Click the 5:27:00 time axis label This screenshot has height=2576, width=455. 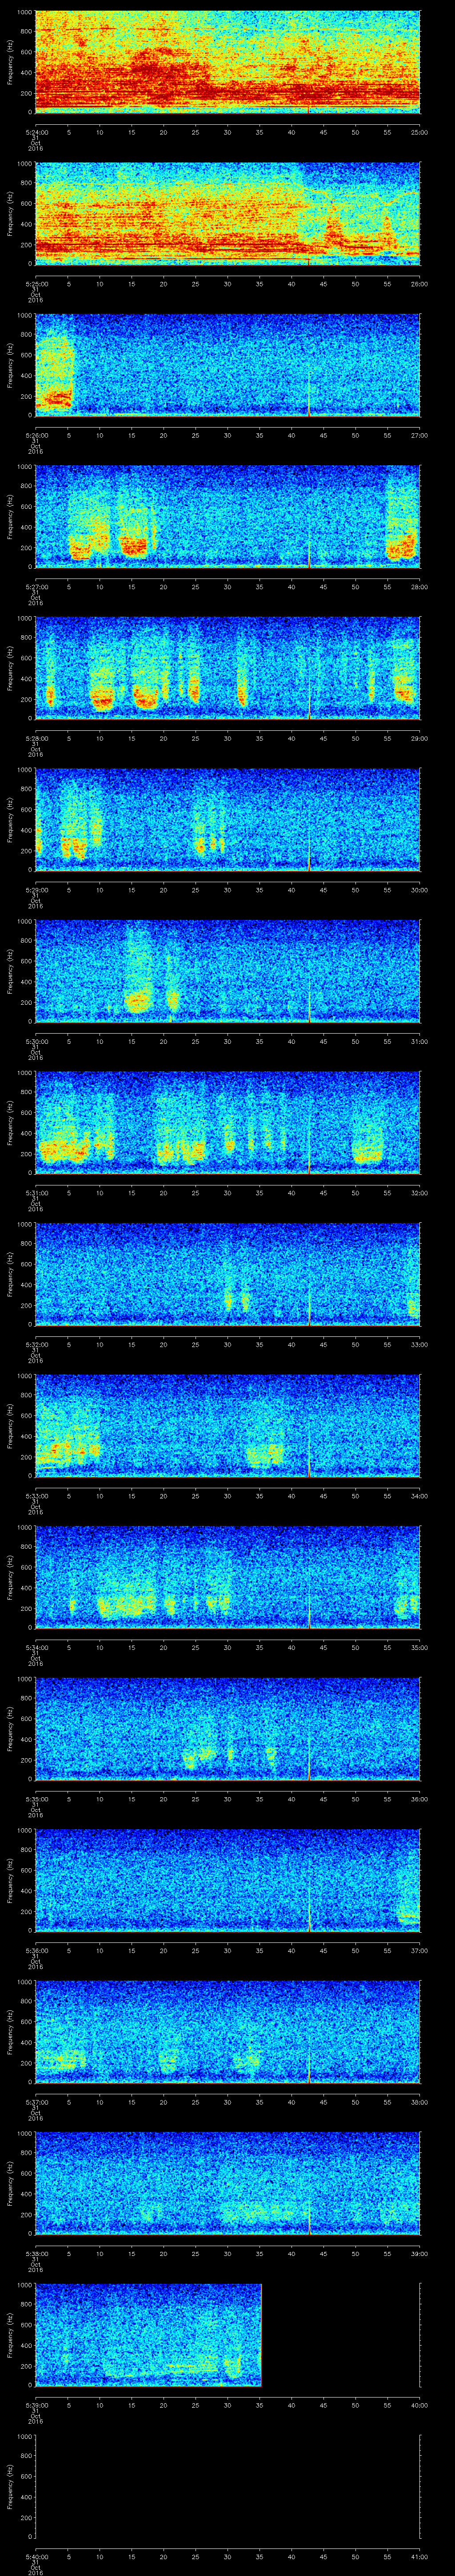point(36,586)
